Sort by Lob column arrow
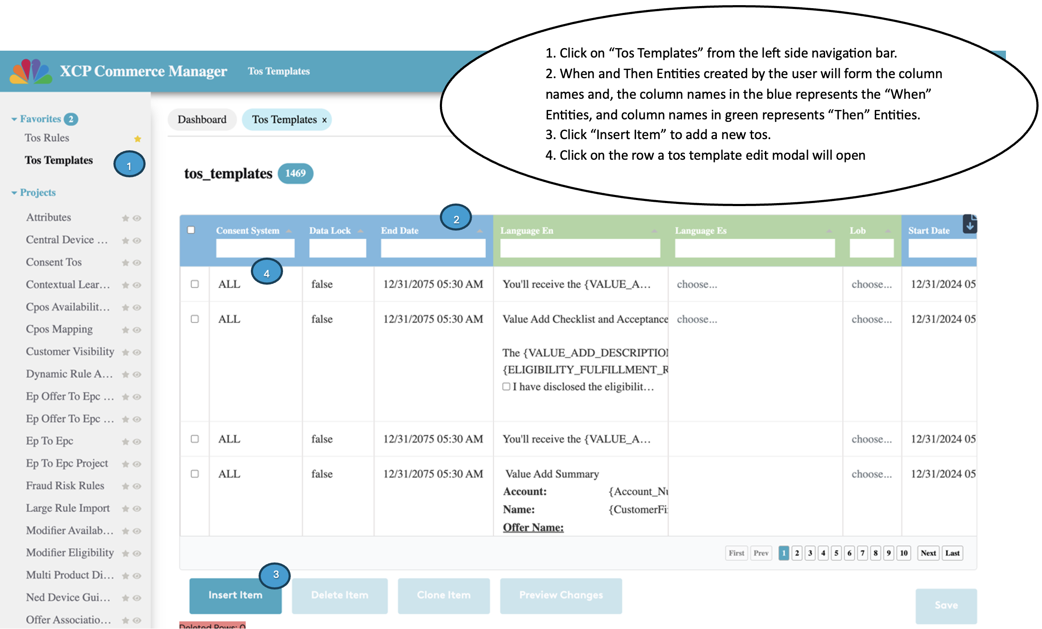1042x629 pixels. tap(888, 231)
